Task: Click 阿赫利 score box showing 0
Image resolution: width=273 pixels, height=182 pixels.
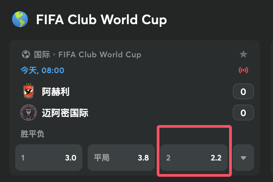Action: [x=243, y=91]
